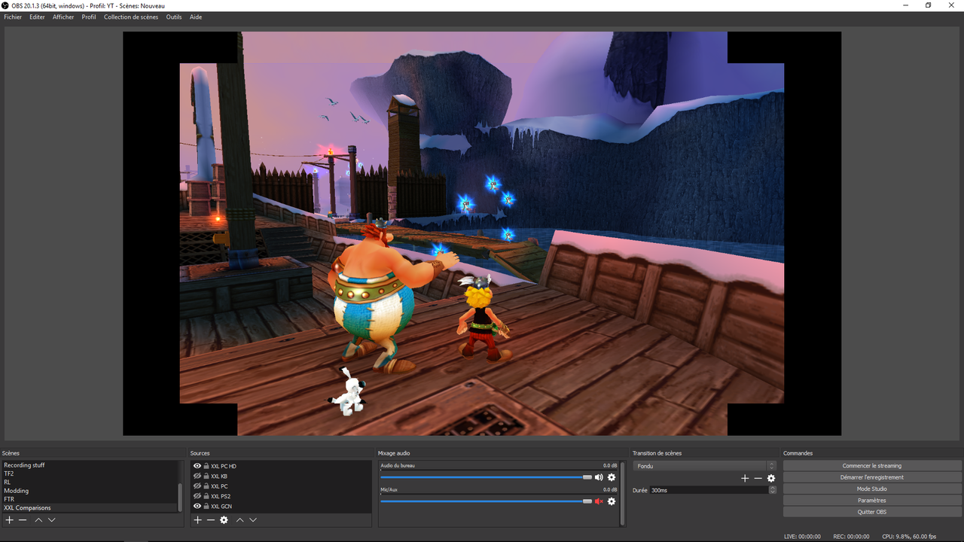Mute the Audio du bureau speaker

point(599,477)
